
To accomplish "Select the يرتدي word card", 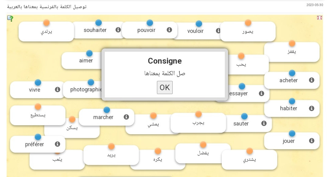I will (46, 31).
